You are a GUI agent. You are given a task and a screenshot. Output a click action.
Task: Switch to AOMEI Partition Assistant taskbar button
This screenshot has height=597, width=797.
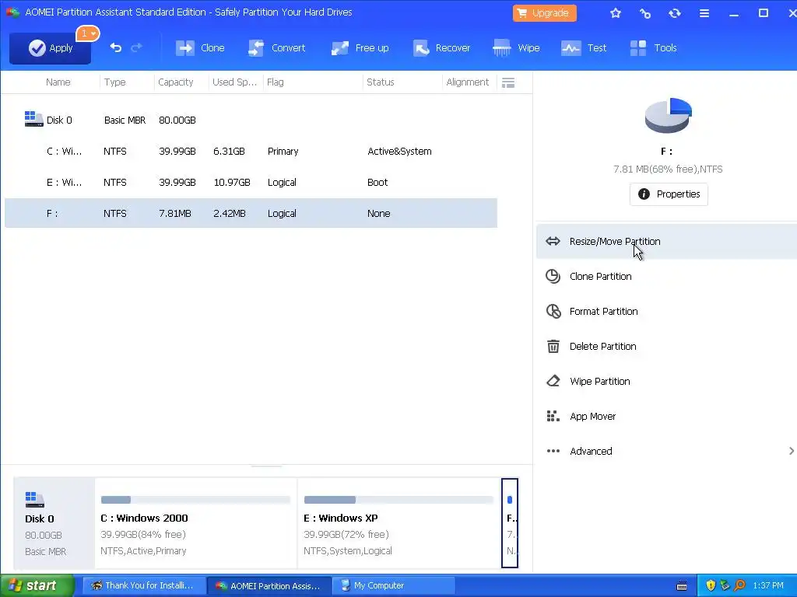[x=269, y=586]
